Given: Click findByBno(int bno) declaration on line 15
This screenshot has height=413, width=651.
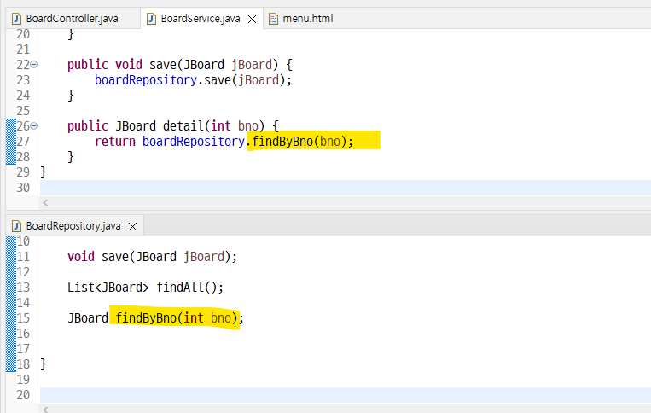Looking at the screenshot, I should click(177, 318).
